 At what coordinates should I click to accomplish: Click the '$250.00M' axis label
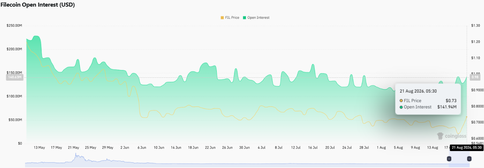tap(14, 25)
